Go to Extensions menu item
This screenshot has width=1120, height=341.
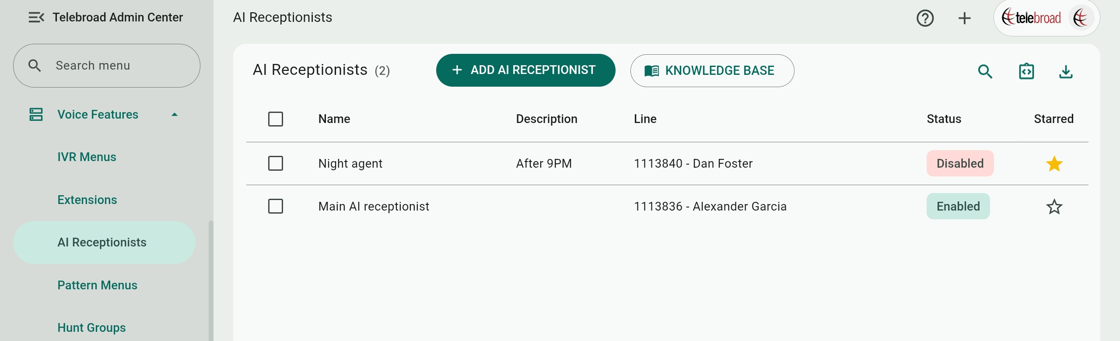click(87, 200)
